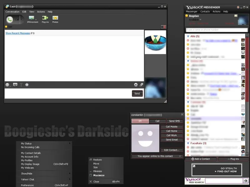
Task: Open the IMVironment toolbar icon
Action: [x=32, y=19]
